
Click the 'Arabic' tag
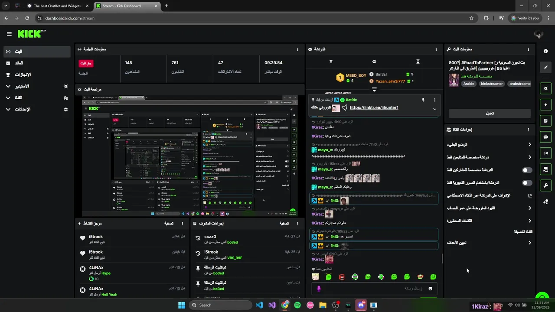469,84
